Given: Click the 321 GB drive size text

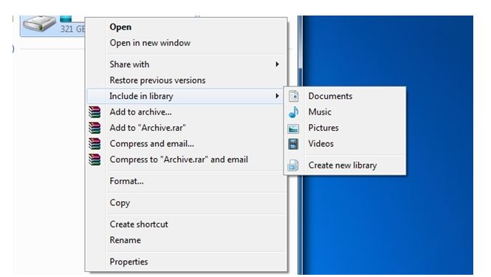Looking at the screenshot, I should 72,29.
